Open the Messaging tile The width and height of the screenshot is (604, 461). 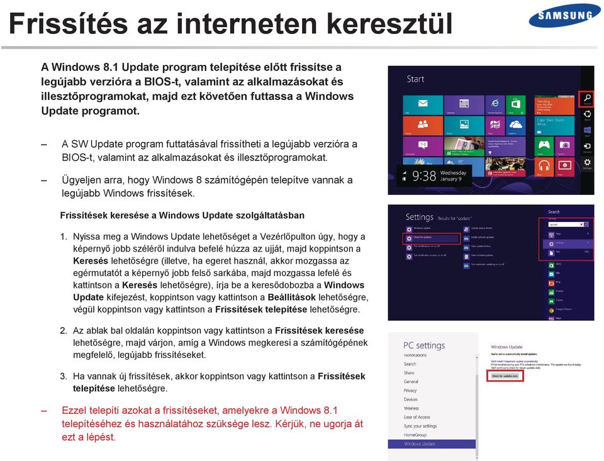coord(423,147)
